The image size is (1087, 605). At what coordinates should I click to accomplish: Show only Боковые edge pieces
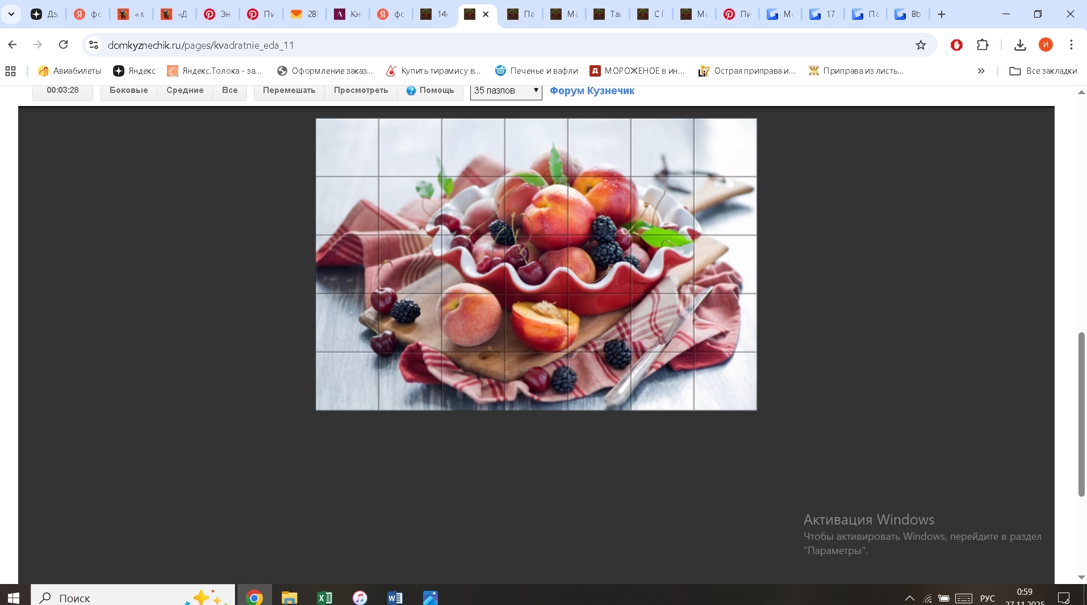tap(129, 91)
